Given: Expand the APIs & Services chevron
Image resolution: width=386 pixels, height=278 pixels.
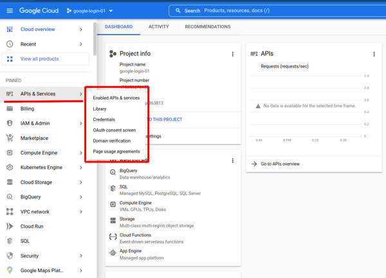Looking at the screenshot, I should (81, 94).
